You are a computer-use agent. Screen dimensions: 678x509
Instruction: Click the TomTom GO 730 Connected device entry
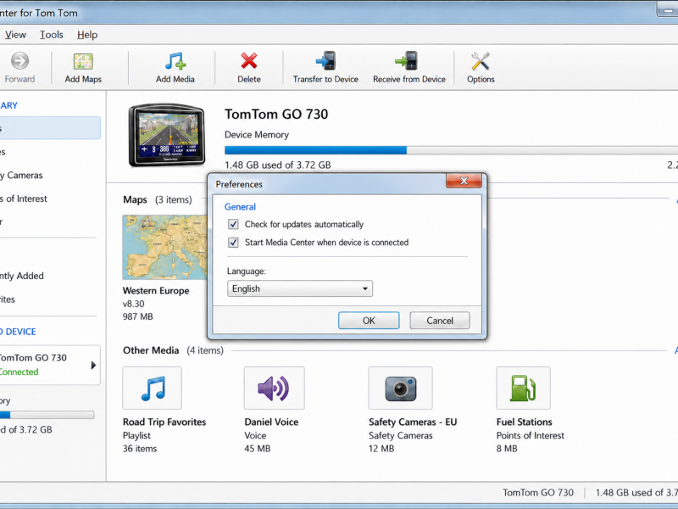click(x=50, y=365)
